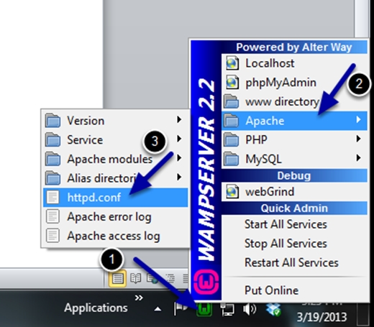The height and width of the screenshot is (327, 374).
Task: Click the volume speaker tray icon
Action: coord(250,309)
